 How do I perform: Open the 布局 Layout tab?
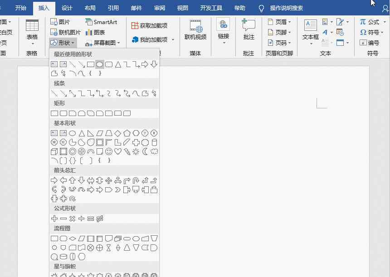tap(90, 8)
